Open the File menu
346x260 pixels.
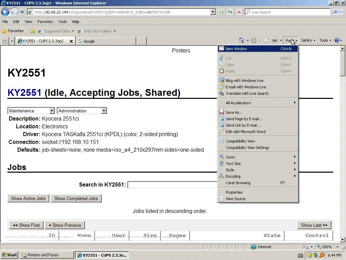pyautogui.click(x=5, y=22)
